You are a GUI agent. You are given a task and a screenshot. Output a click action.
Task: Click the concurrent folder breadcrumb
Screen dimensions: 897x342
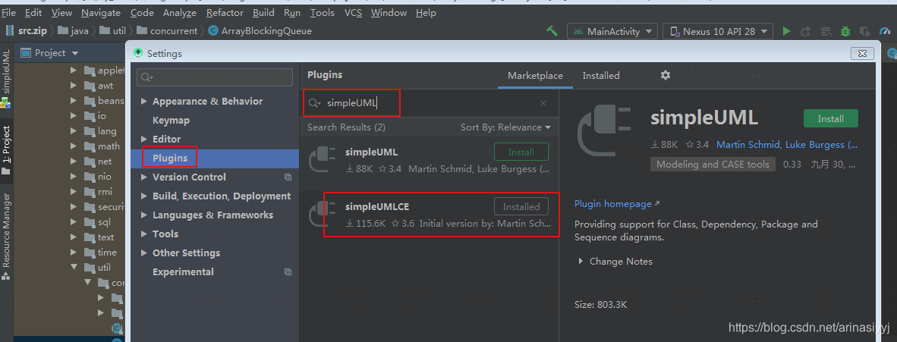tap(166, 31)
